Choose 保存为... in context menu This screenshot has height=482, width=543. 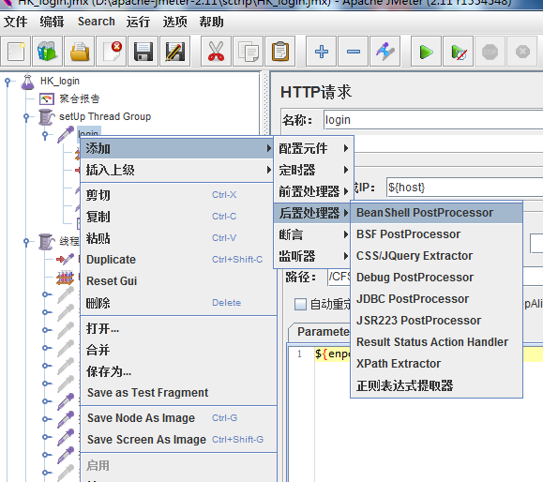click(x=178, y=371)
